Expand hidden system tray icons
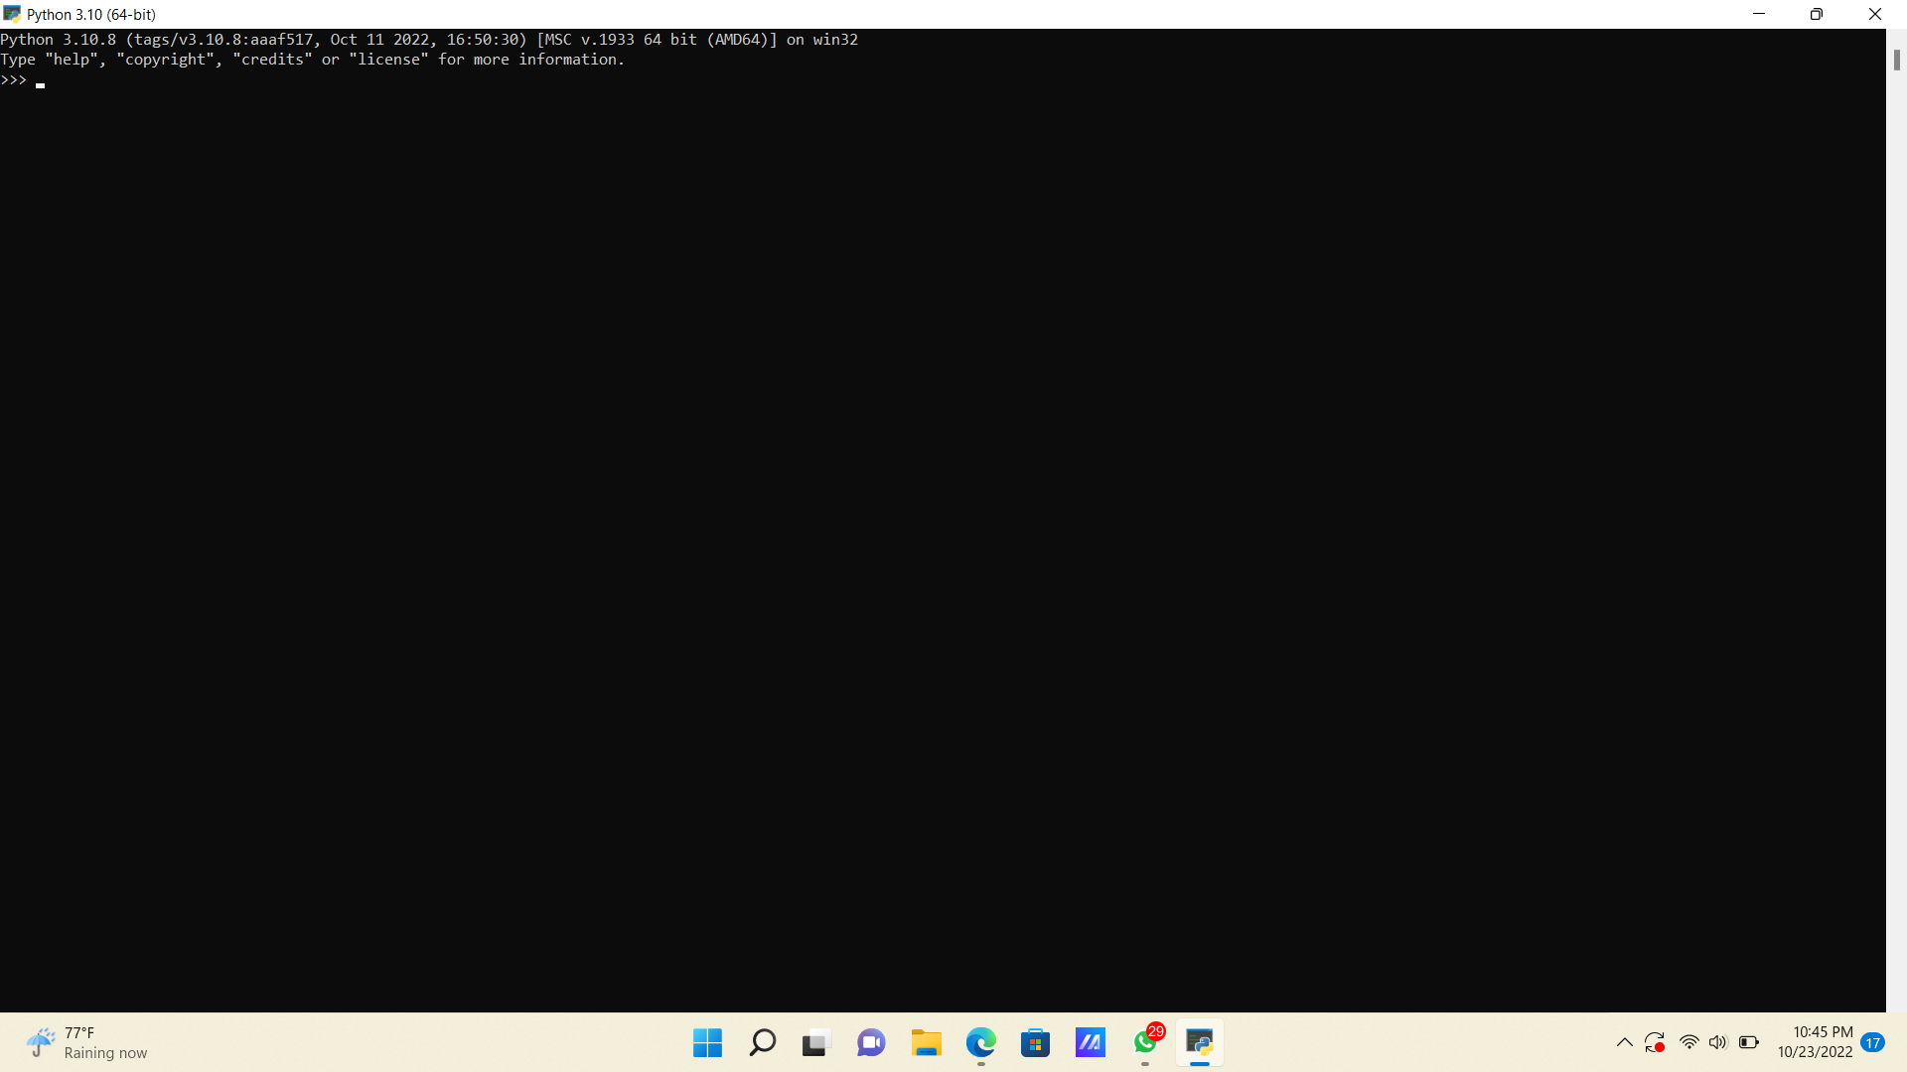Screen dimensions: 1907x1072 click(x=1624, y=1042)
